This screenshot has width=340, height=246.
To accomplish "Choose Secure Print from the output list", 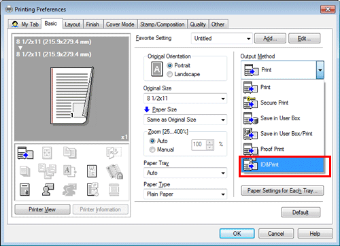I will tap(283, 103).
